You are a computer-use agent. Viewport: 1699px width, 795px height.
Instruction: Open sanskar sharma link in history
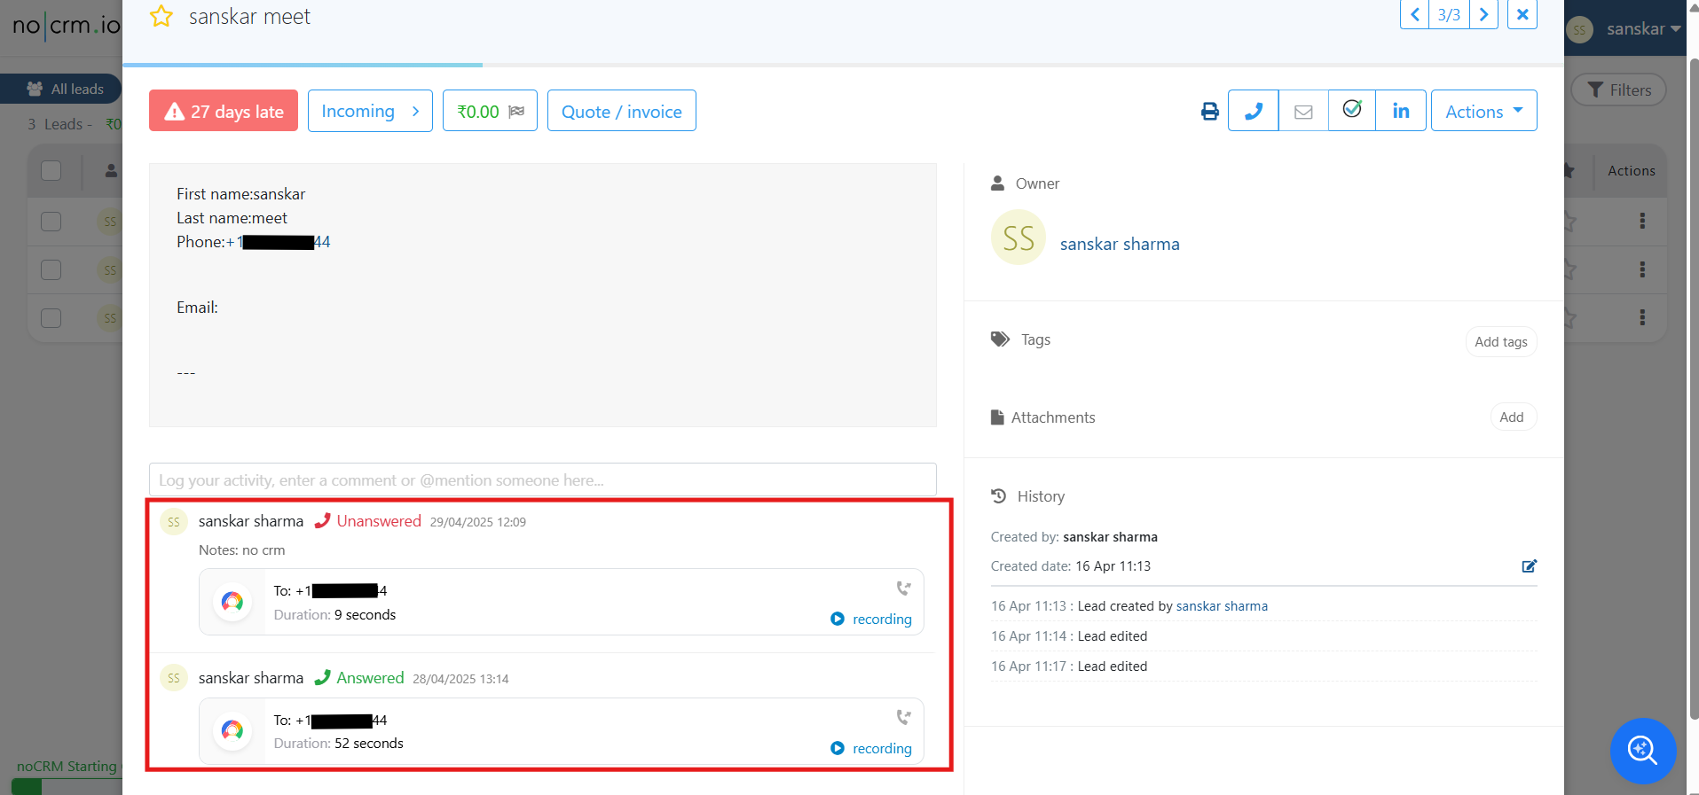click(x=1222, y=606)
